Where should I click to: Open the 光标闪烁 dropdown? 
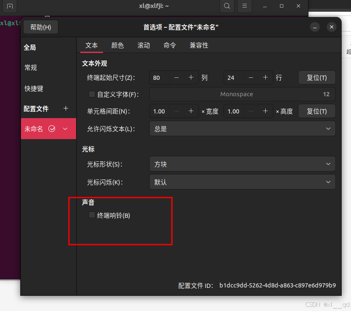pyautogui.click(x=242, y=182)
